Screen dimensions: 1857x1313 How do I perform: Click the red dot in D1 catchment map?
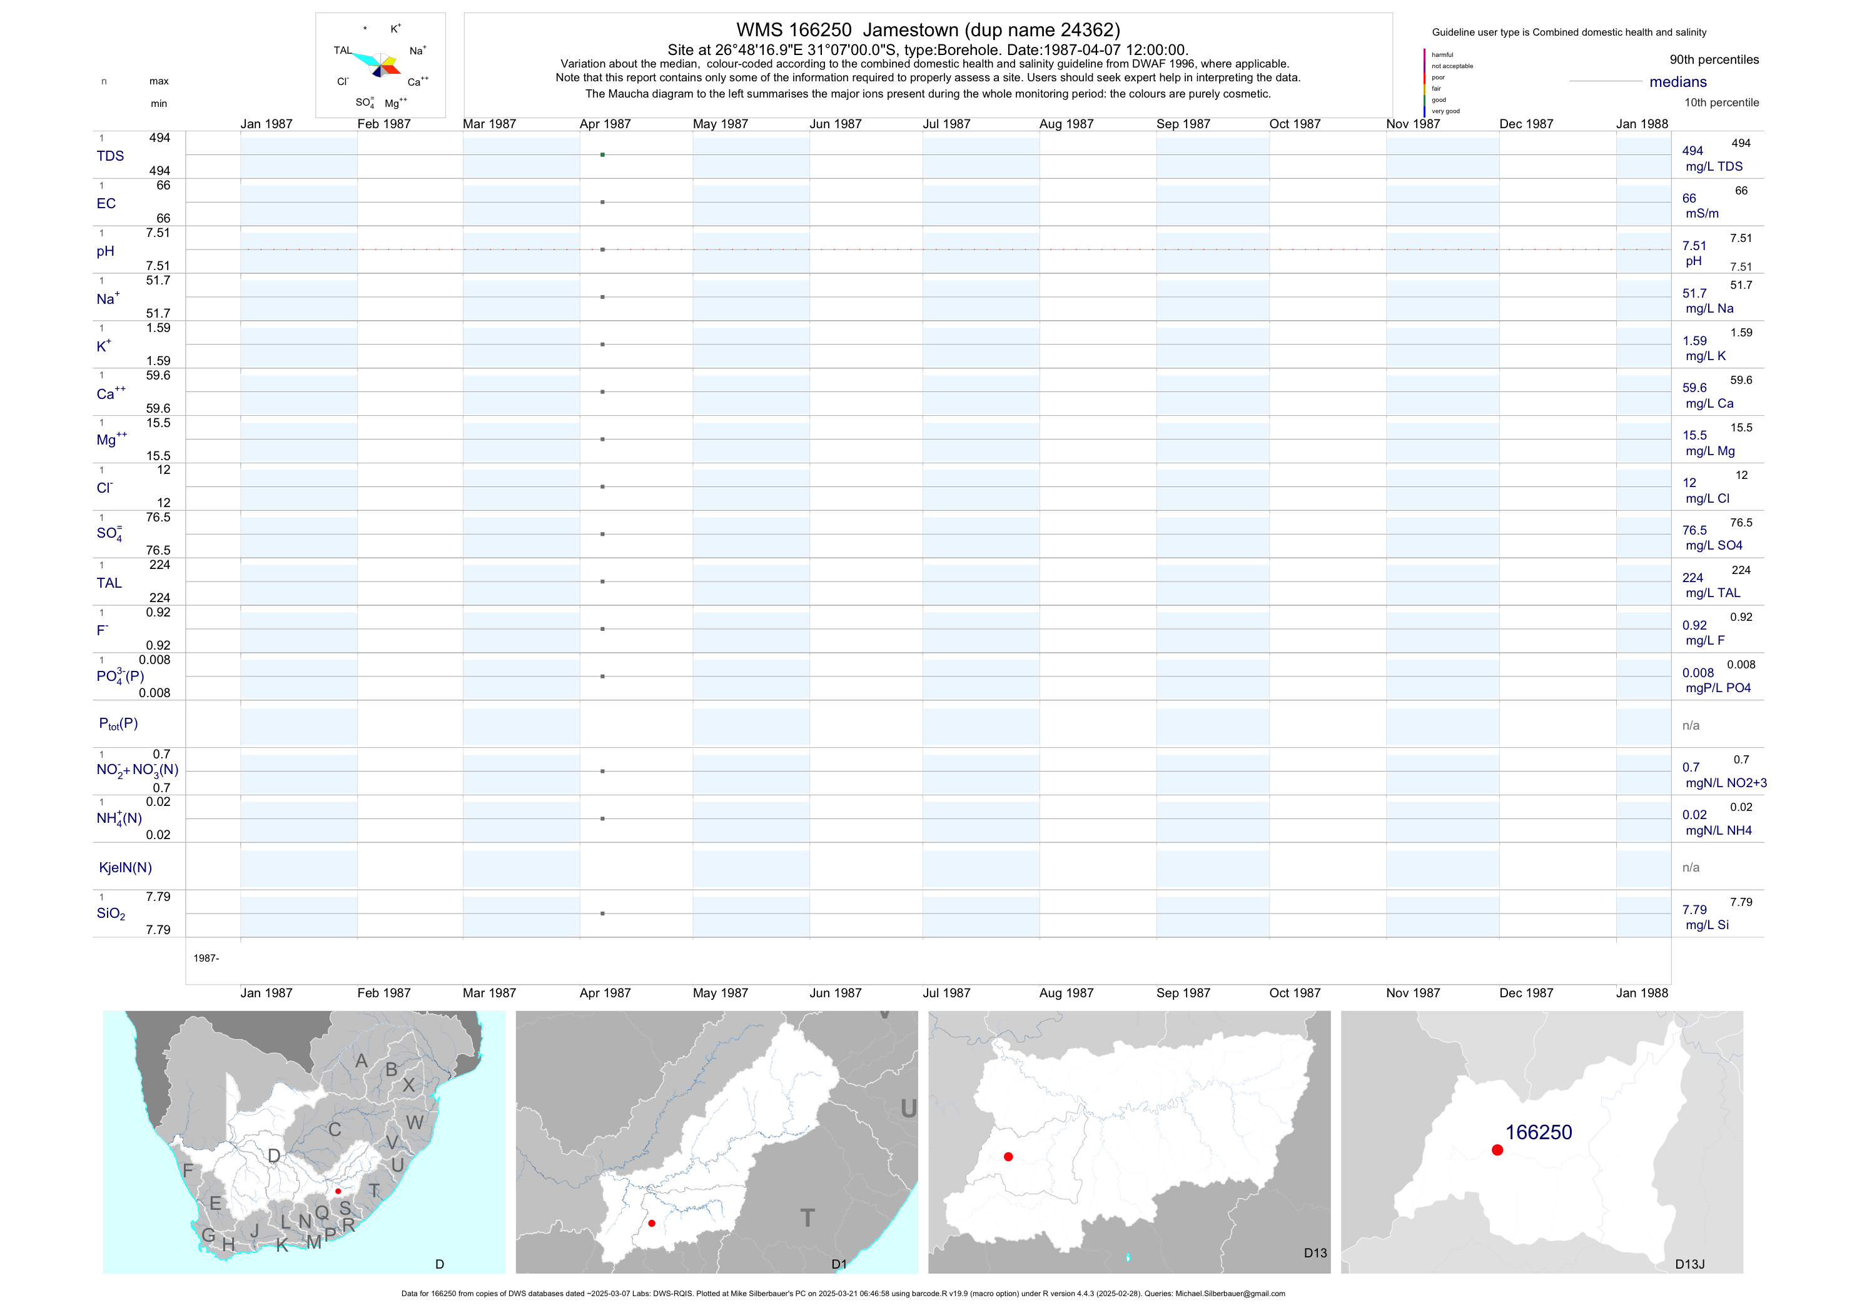[652, 1223]
